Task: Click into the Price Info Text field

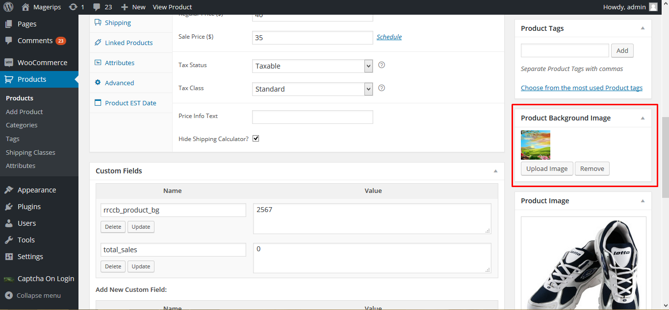Action: (312, 117)
